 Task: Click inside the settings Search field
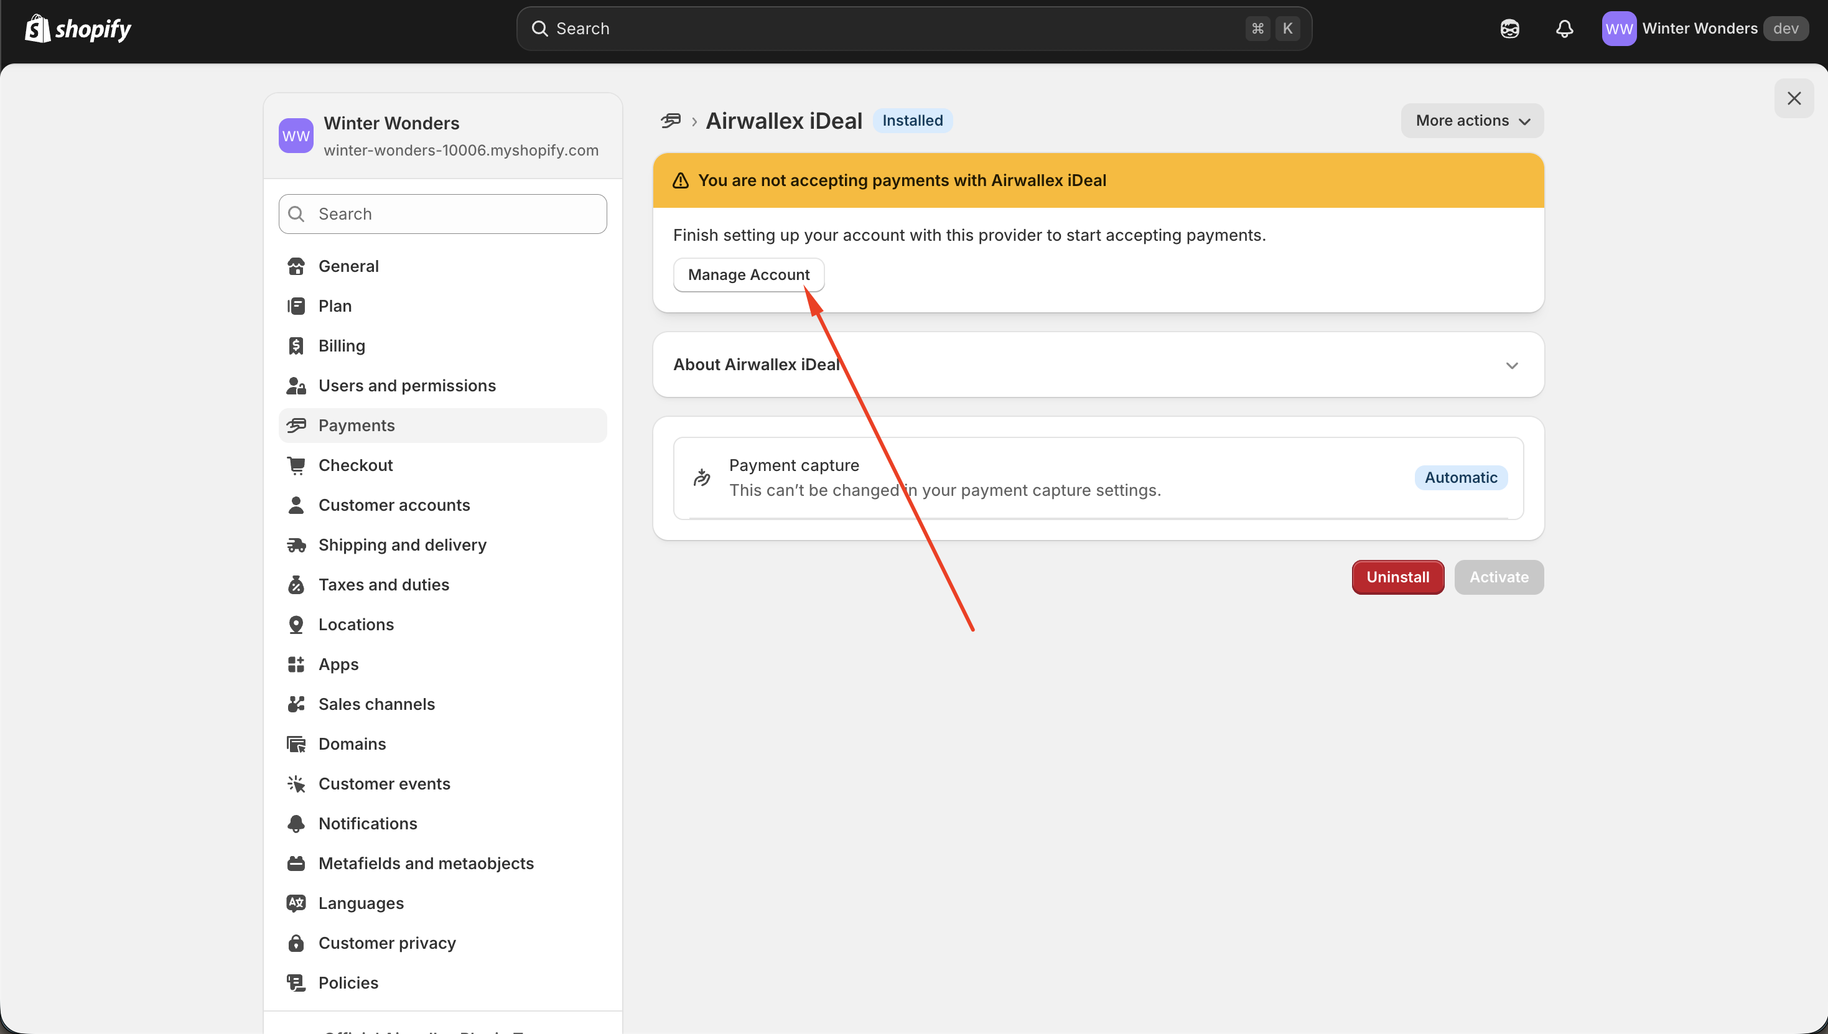442,213
